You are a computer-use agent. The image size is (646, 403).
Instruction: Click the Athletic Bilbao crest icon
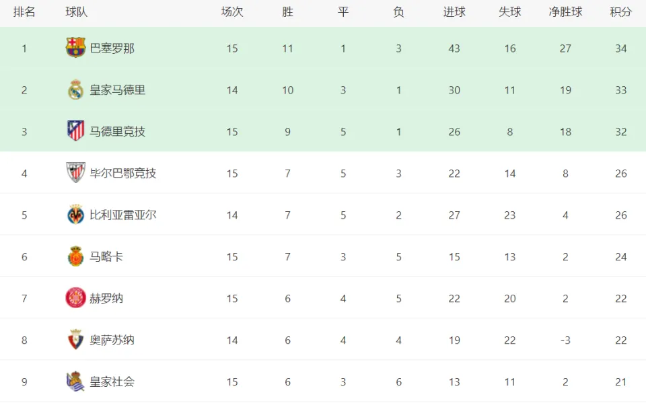[75, 173]
